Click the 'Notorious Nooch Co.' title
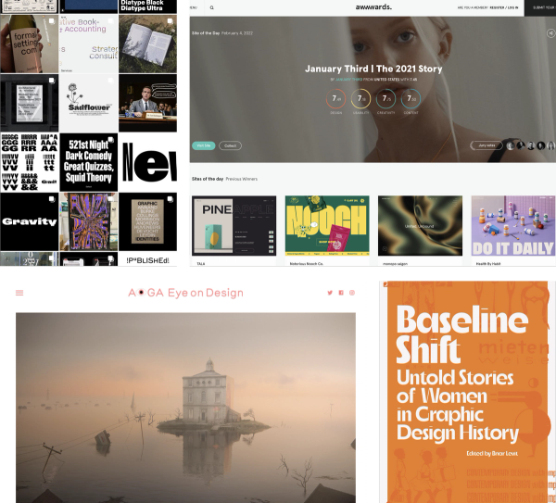 tap(307, 264)
